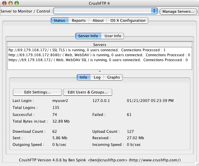The image size is (199, 166).
Task: Zoom window with the green button
Action: point(16,3)
